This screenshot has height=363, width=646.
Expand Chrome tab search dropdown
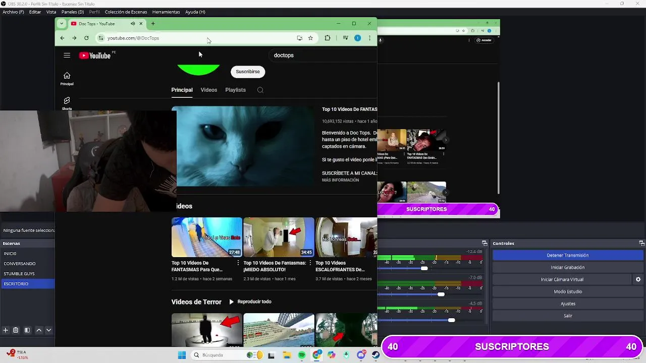(x=62, y=24)
